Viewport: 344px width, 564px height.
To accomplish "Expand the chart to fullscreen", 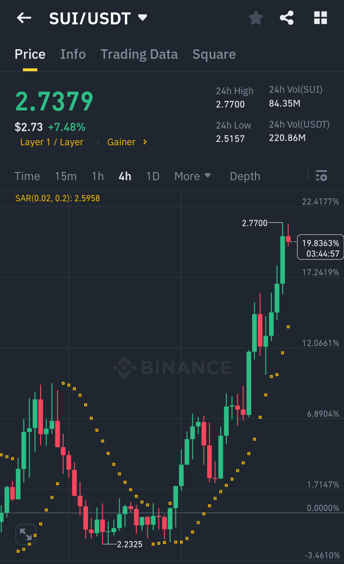I will [25, 534].
